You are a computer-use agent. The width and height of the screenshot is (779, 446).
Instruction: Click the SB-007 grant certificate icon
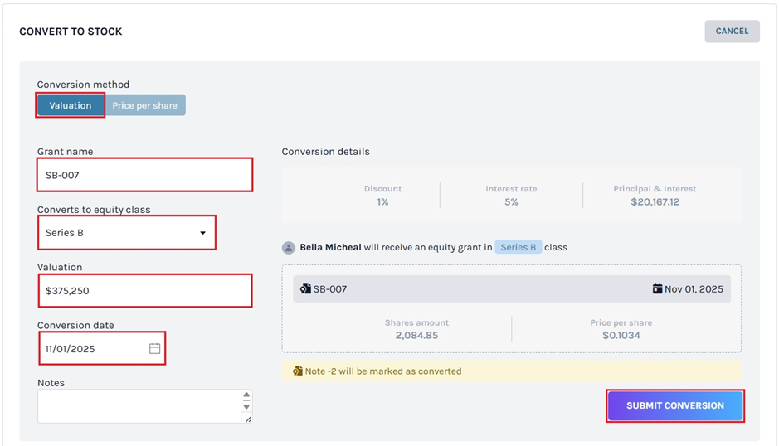[x=305, y=288]
